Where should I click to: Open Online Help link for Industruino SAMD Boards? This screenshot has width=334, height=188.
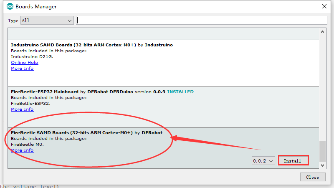tap(25, 62)
